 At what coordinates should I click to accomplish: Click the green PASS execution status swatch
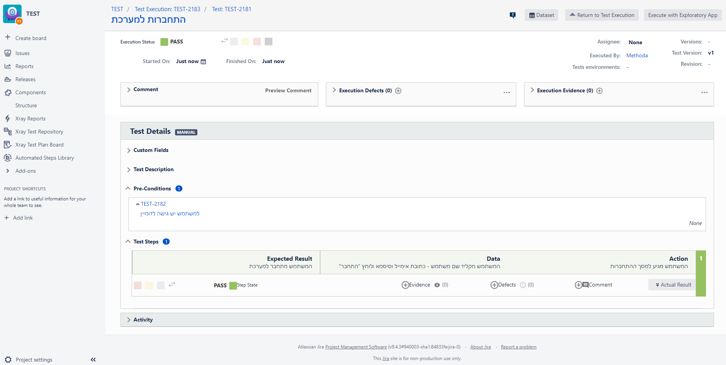point(164,42)
